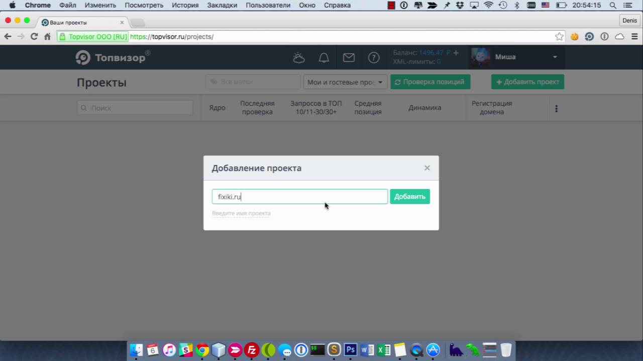
Task: Open the Изменить menu
Action: (100, 5)
